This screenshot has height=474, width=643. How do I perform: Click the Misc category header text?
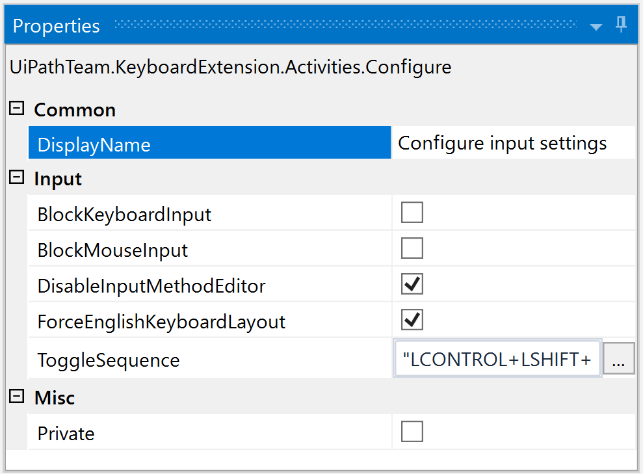pyautogui.click(x=55, y=398)
